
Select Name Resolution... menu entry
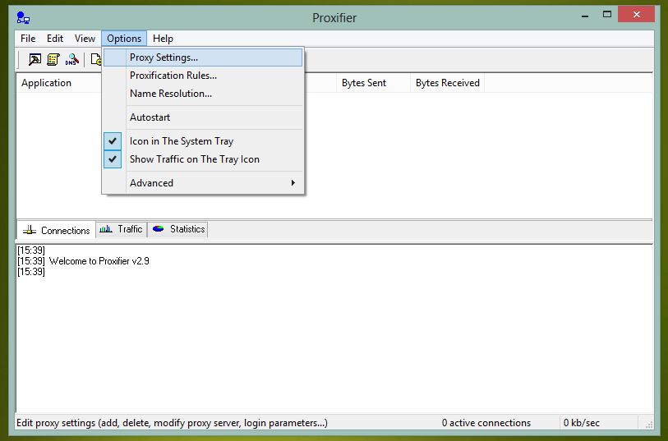click(x=203, y=94)
